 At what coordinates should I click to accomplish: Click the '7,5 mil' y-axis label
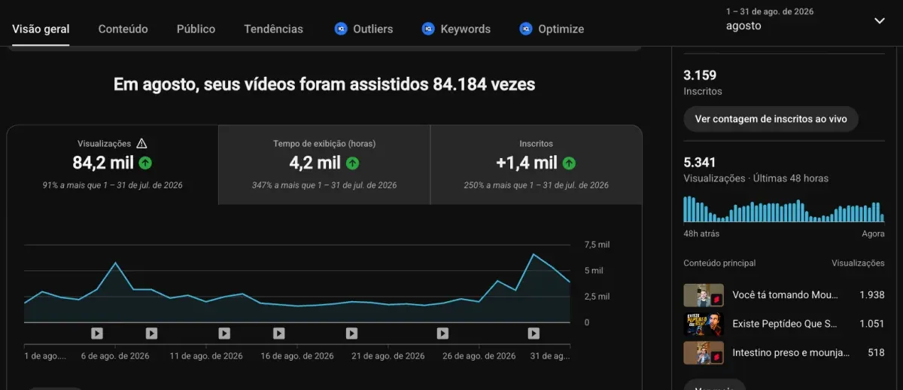point(597,245)
